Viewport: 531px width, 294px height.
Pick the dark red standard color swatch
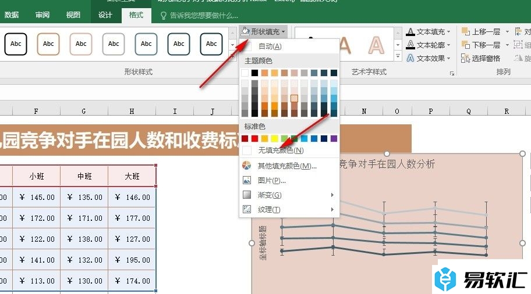(x=245, y=138)
